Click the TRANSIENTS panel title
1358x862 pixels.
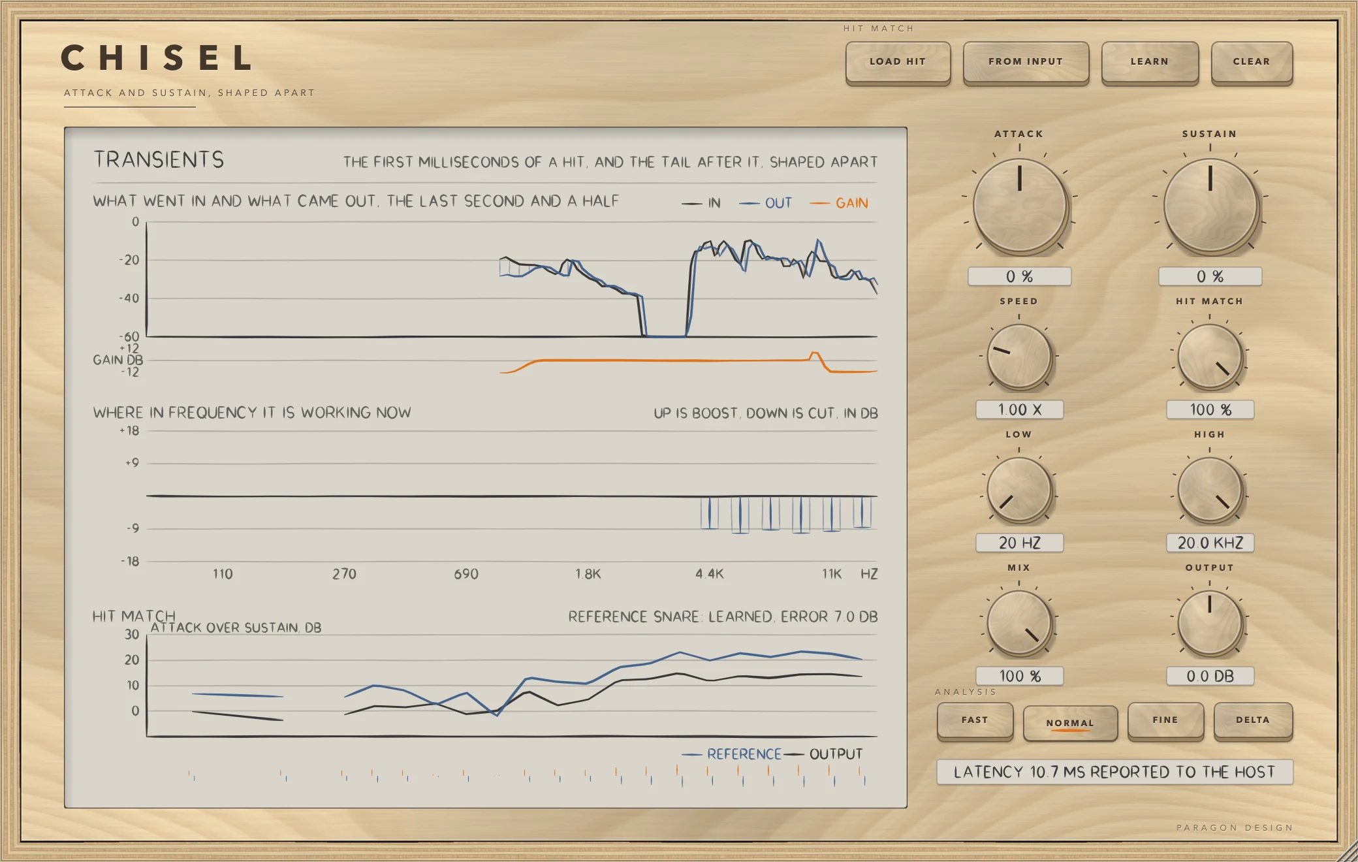coord(159,160)
